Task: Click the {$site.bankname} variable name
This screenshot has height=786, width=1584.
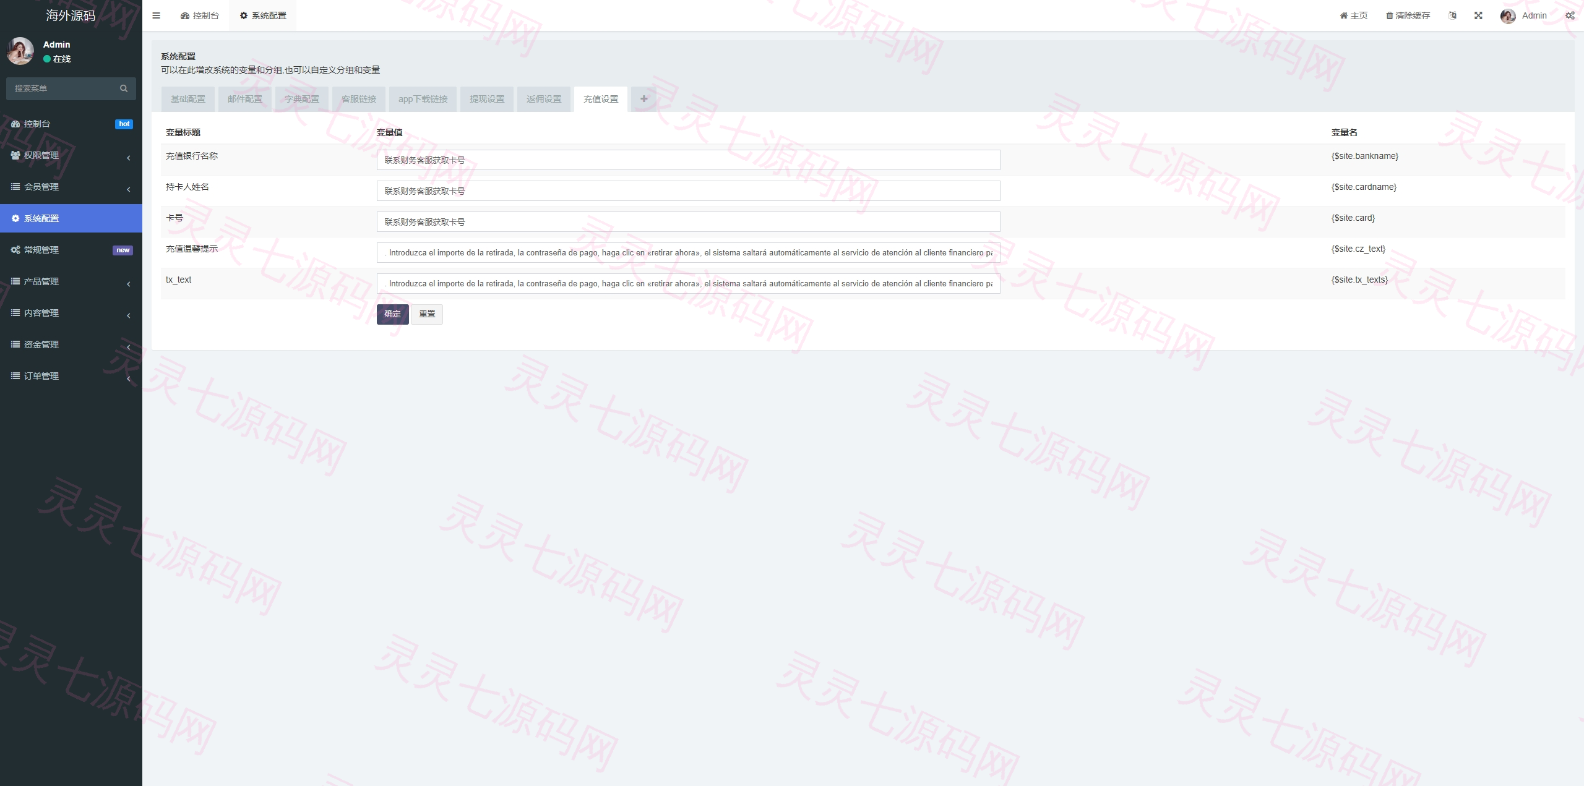Action: point(1364,156)
